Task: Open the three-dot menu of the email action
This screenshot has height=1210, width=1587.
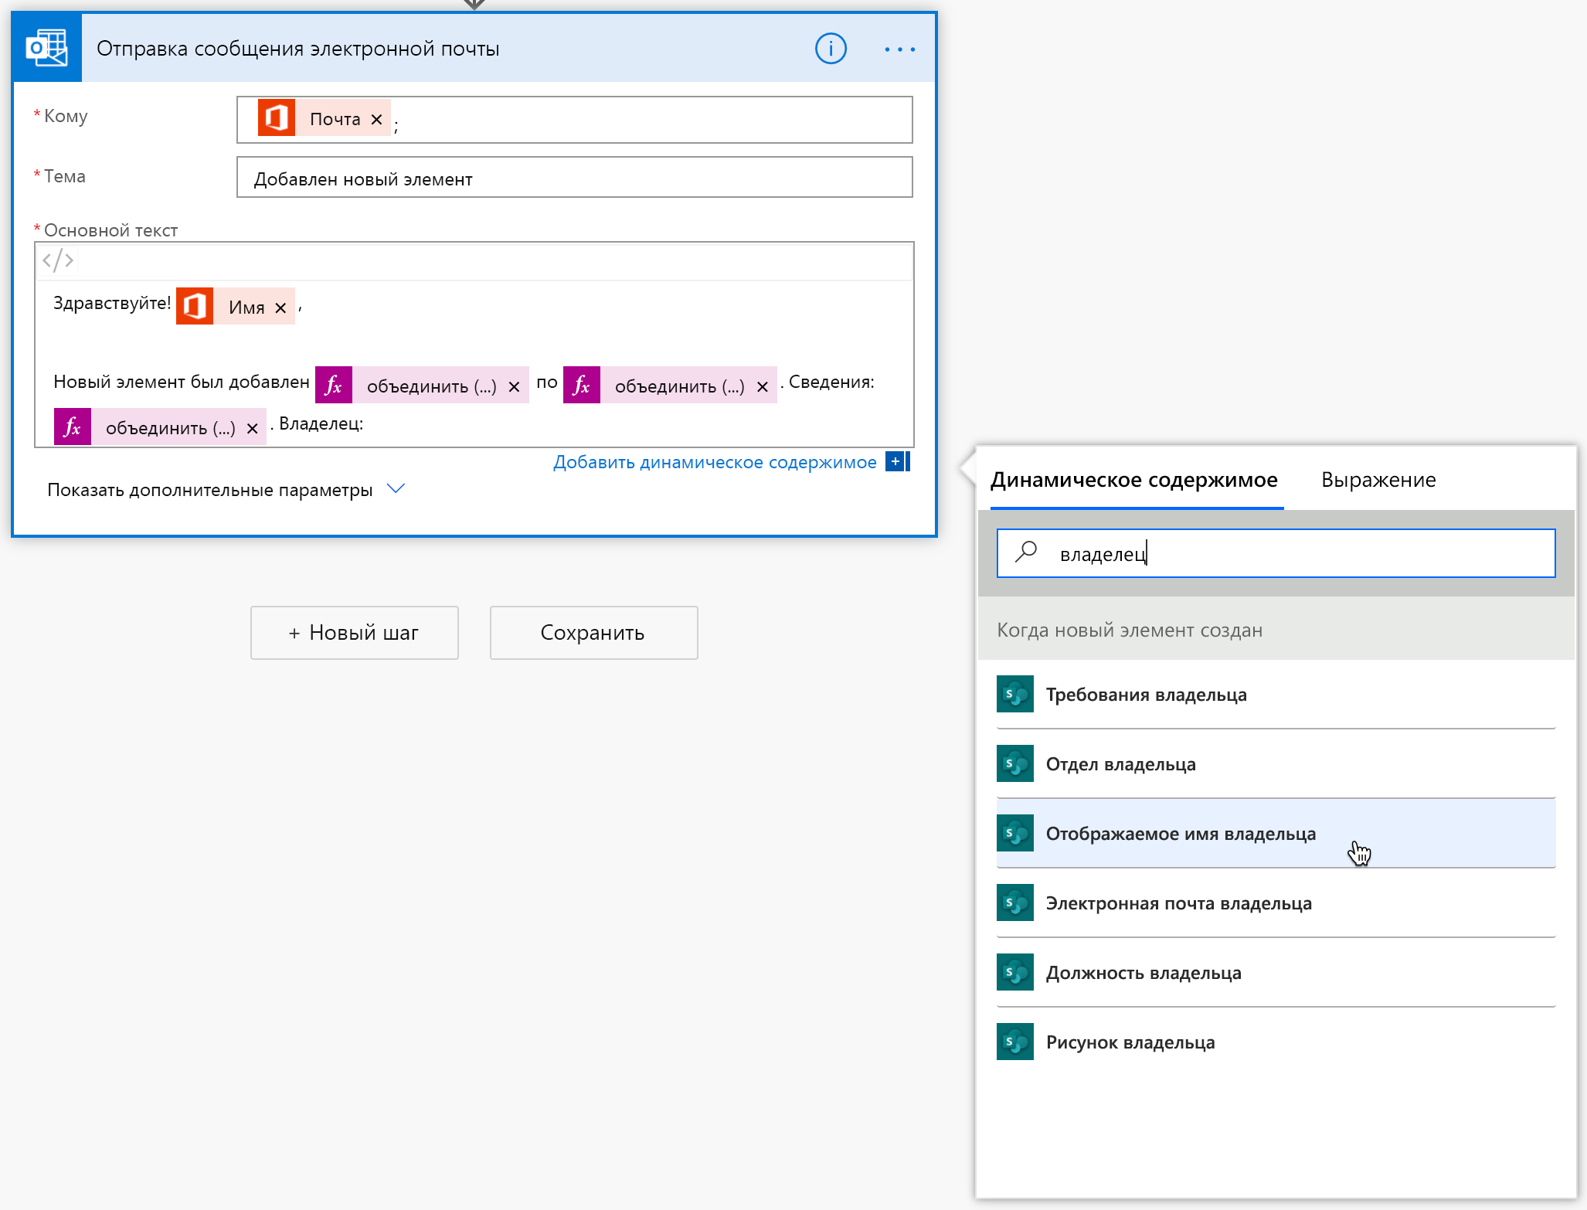Action: [899, 49]
